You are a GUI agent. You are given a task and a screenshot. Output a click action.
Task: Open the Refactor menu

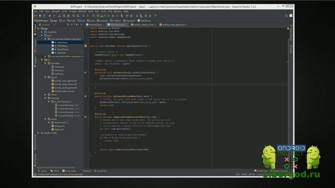[82, 11]
